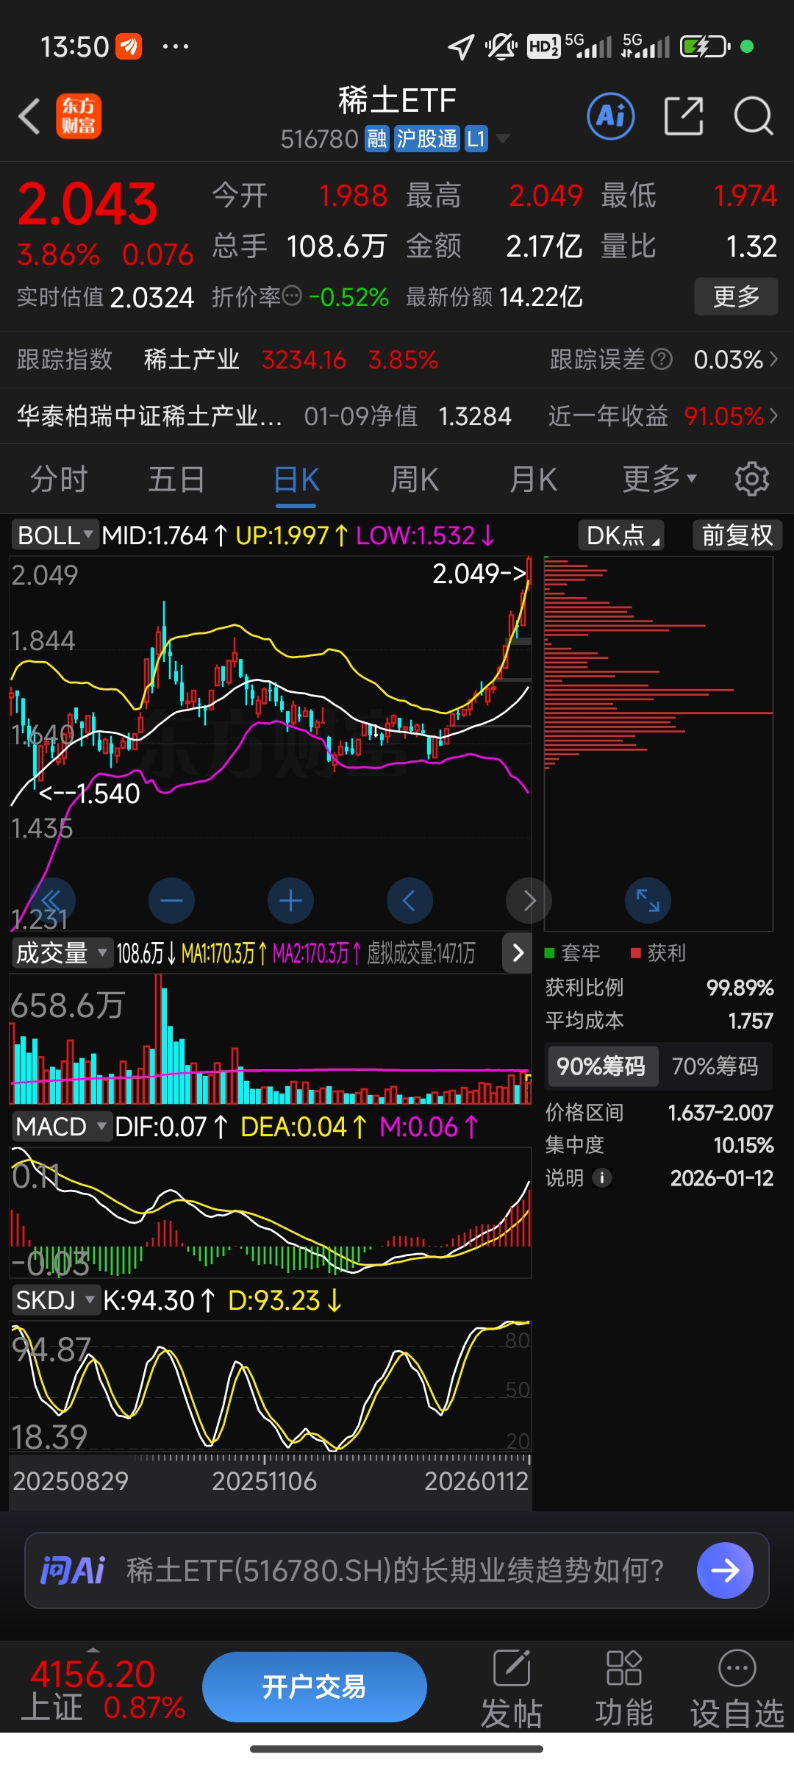
Task: Open 功能 functions icon
Action: [624, 1687]
